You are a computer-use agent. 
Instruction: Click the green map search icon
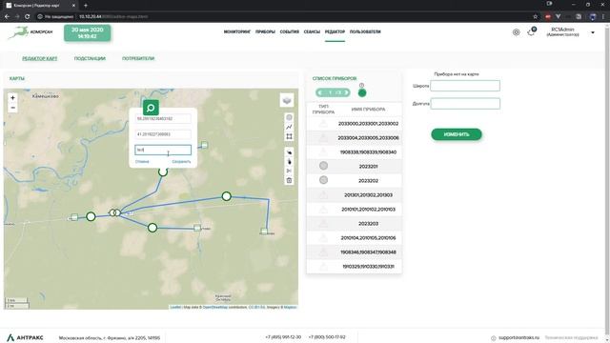point(151,108)
